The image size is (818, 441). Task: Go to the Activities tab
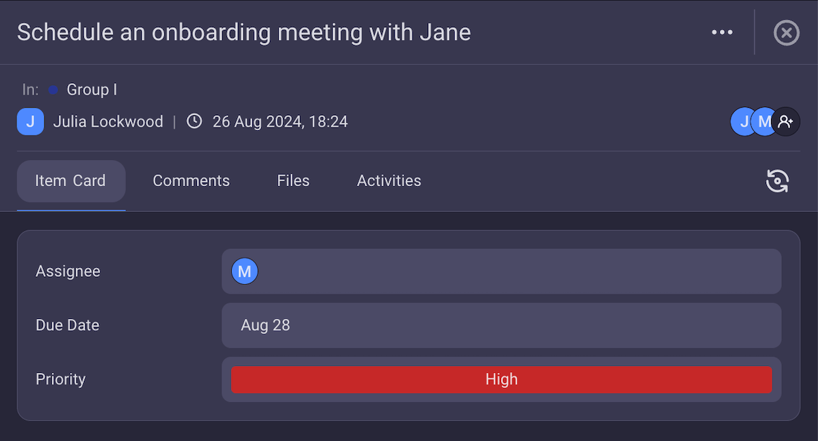coord(389,181)
